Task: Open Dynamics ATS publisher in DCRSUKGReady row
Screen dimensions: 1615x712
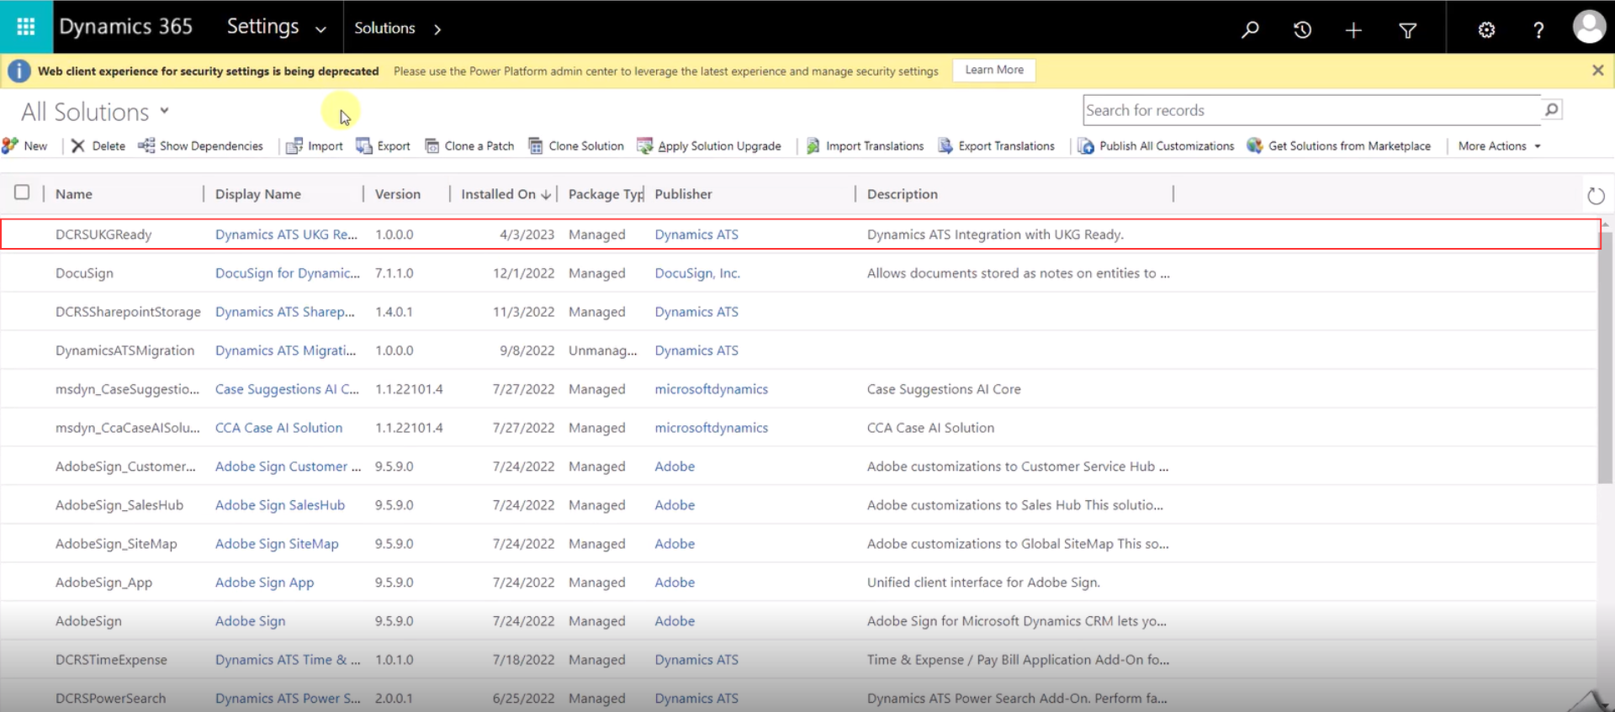Action: tap(696, 235)
